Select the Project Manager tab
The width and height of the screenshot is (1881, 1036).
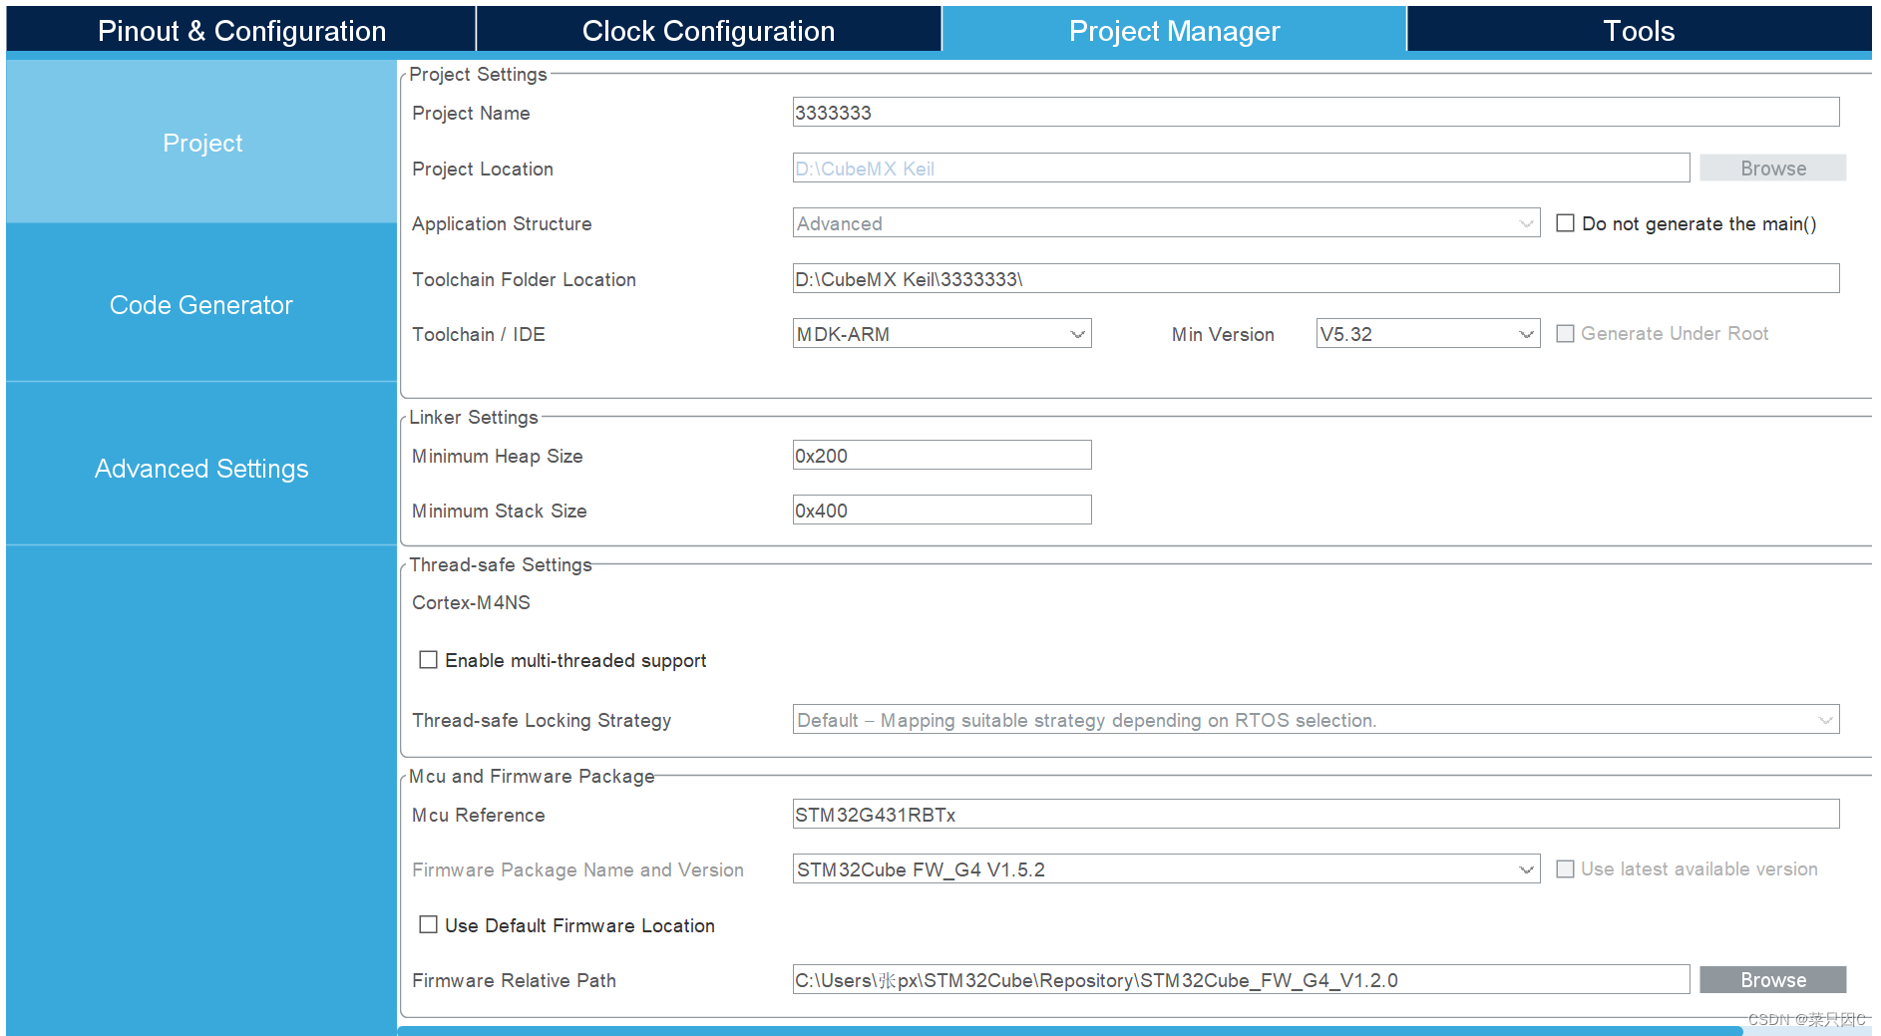(x=1174, y=30)
